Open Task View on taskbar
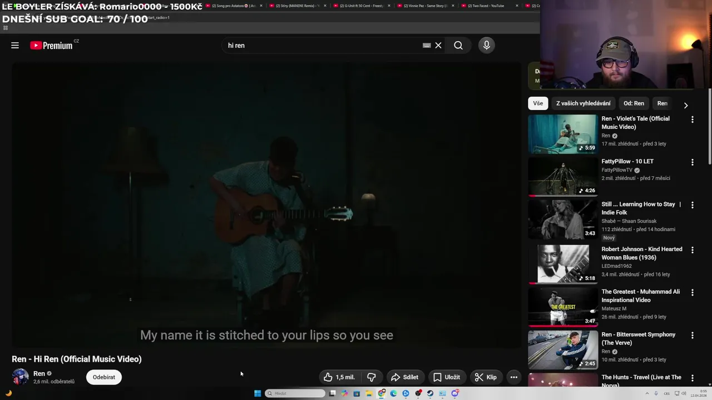 (x=332, y=393)
